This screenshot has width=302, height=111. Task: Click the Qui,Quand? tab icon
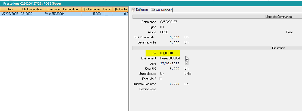tap(153, 10)
